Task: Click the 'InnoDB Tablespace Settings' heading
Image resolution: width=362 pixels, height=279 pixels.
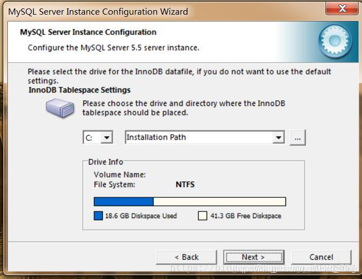Action: pos(79,90)
